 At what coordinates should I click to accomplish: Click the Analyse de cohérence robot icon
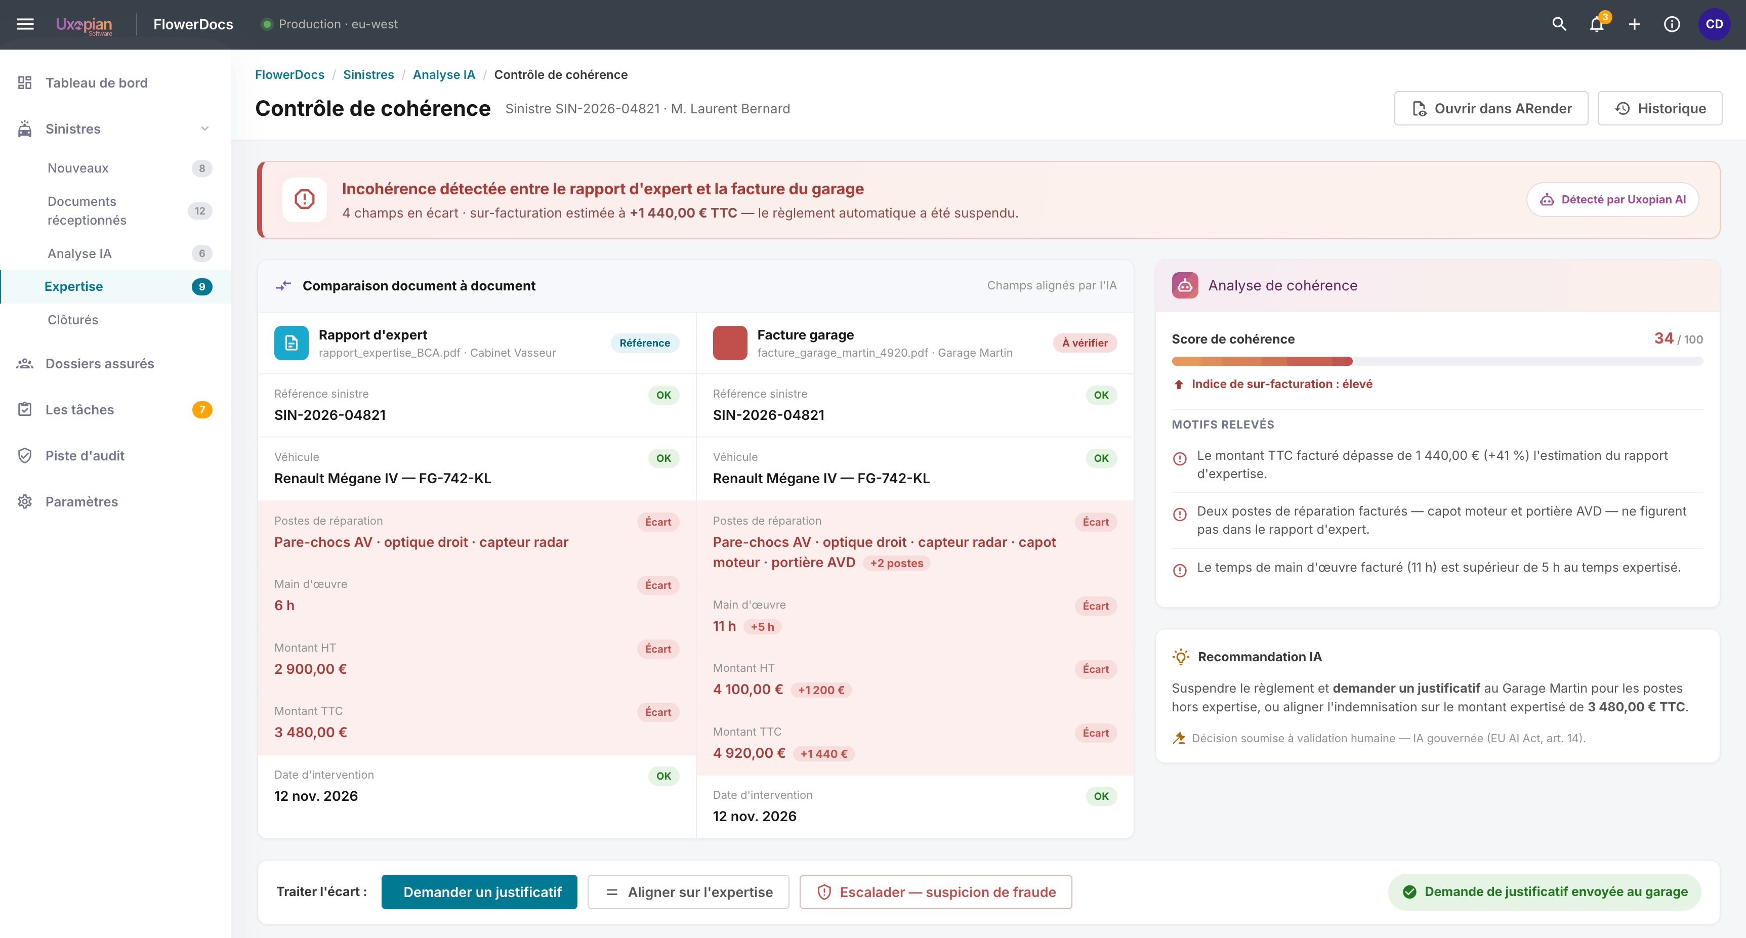point(1185,285)
